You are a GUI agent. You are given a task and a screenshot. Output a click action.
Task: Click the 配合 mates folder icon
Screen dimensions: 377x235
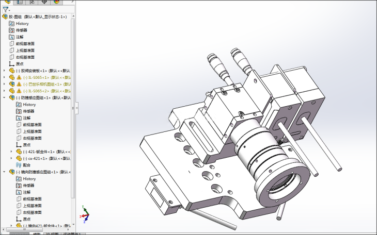tap(19, 165)
